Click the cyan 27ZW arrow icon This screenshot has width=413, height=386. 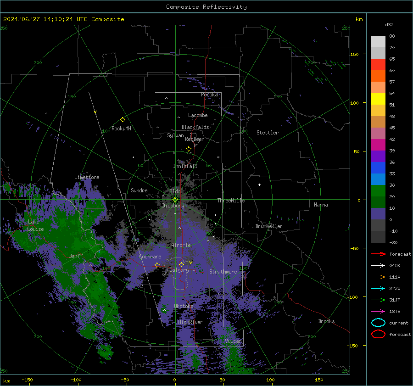coord(378,289)
